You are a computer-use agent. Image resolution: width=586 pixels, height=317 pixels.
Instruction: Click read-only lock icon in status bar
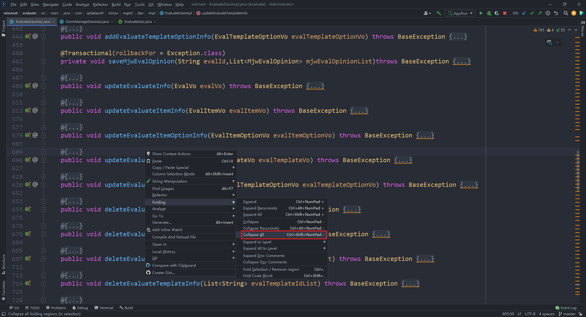click(x=580, y=314)
